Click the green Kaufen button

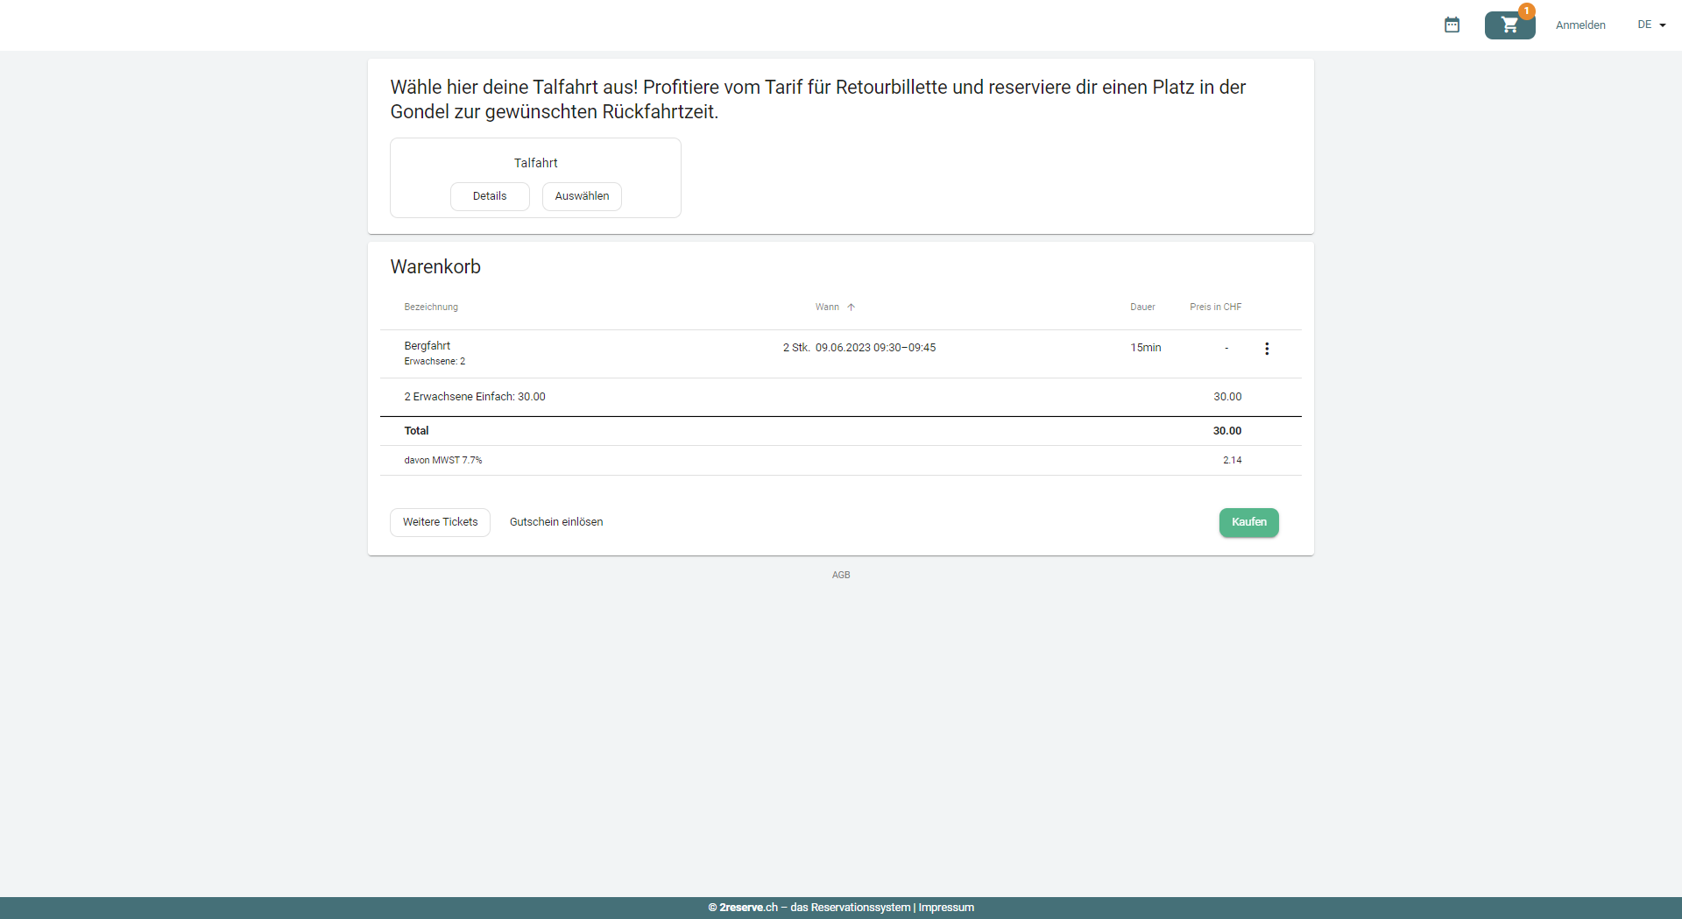tap(1248, 522)
